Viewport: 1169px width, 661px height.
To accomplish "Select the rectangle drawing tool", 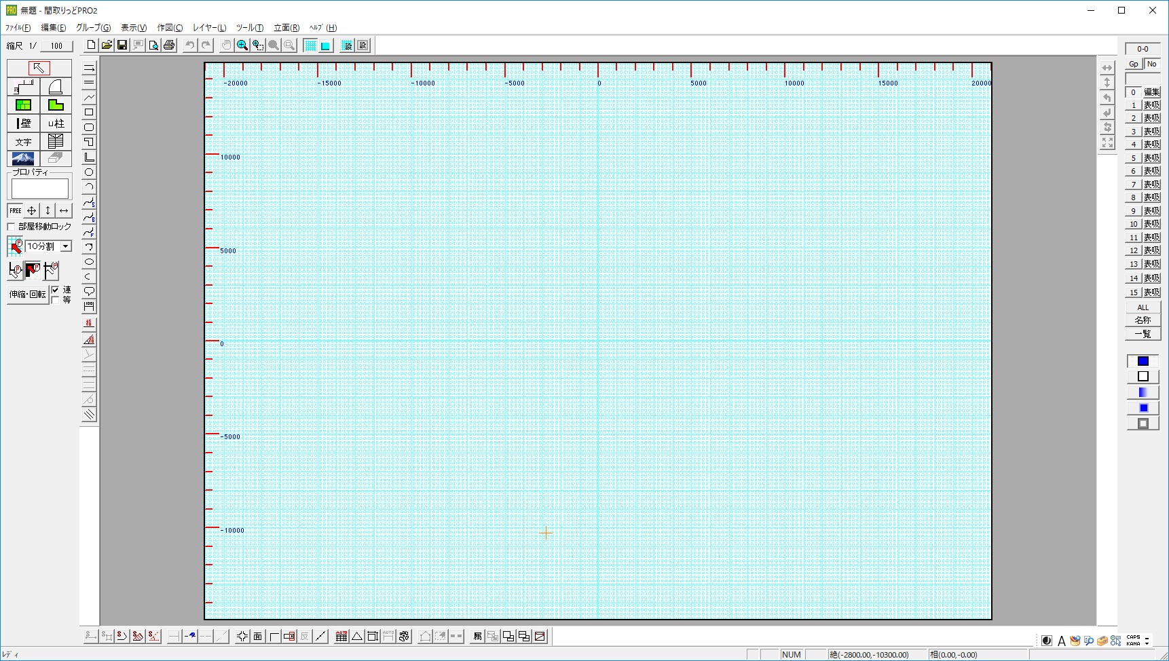I will [89, 112].
